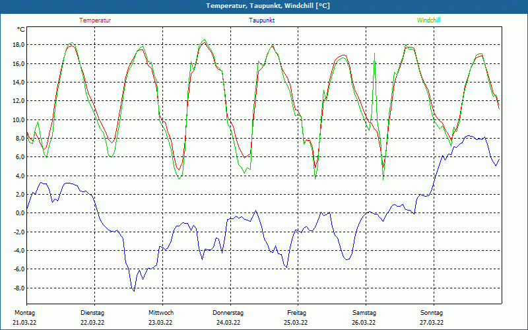This screenshot has height=330, width=528.
Task: Click the date '26.03.22'
Action: pos(364,322)
